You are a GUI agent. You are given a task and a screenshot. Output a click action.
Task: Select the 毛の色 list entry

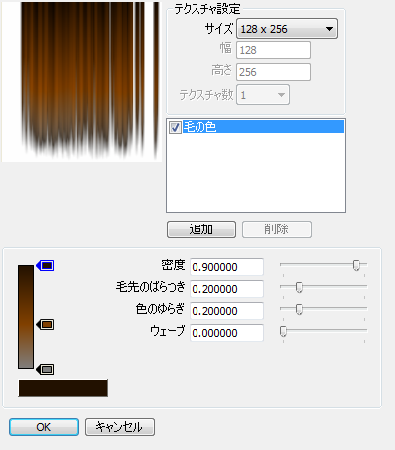pos(256,127)
